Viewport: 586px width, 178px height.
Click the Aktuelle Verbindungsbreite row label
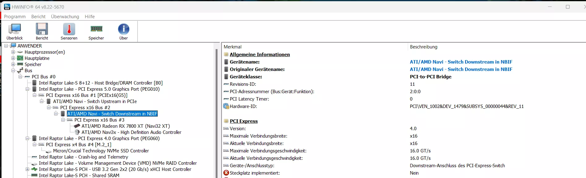[x=256, y=143]
